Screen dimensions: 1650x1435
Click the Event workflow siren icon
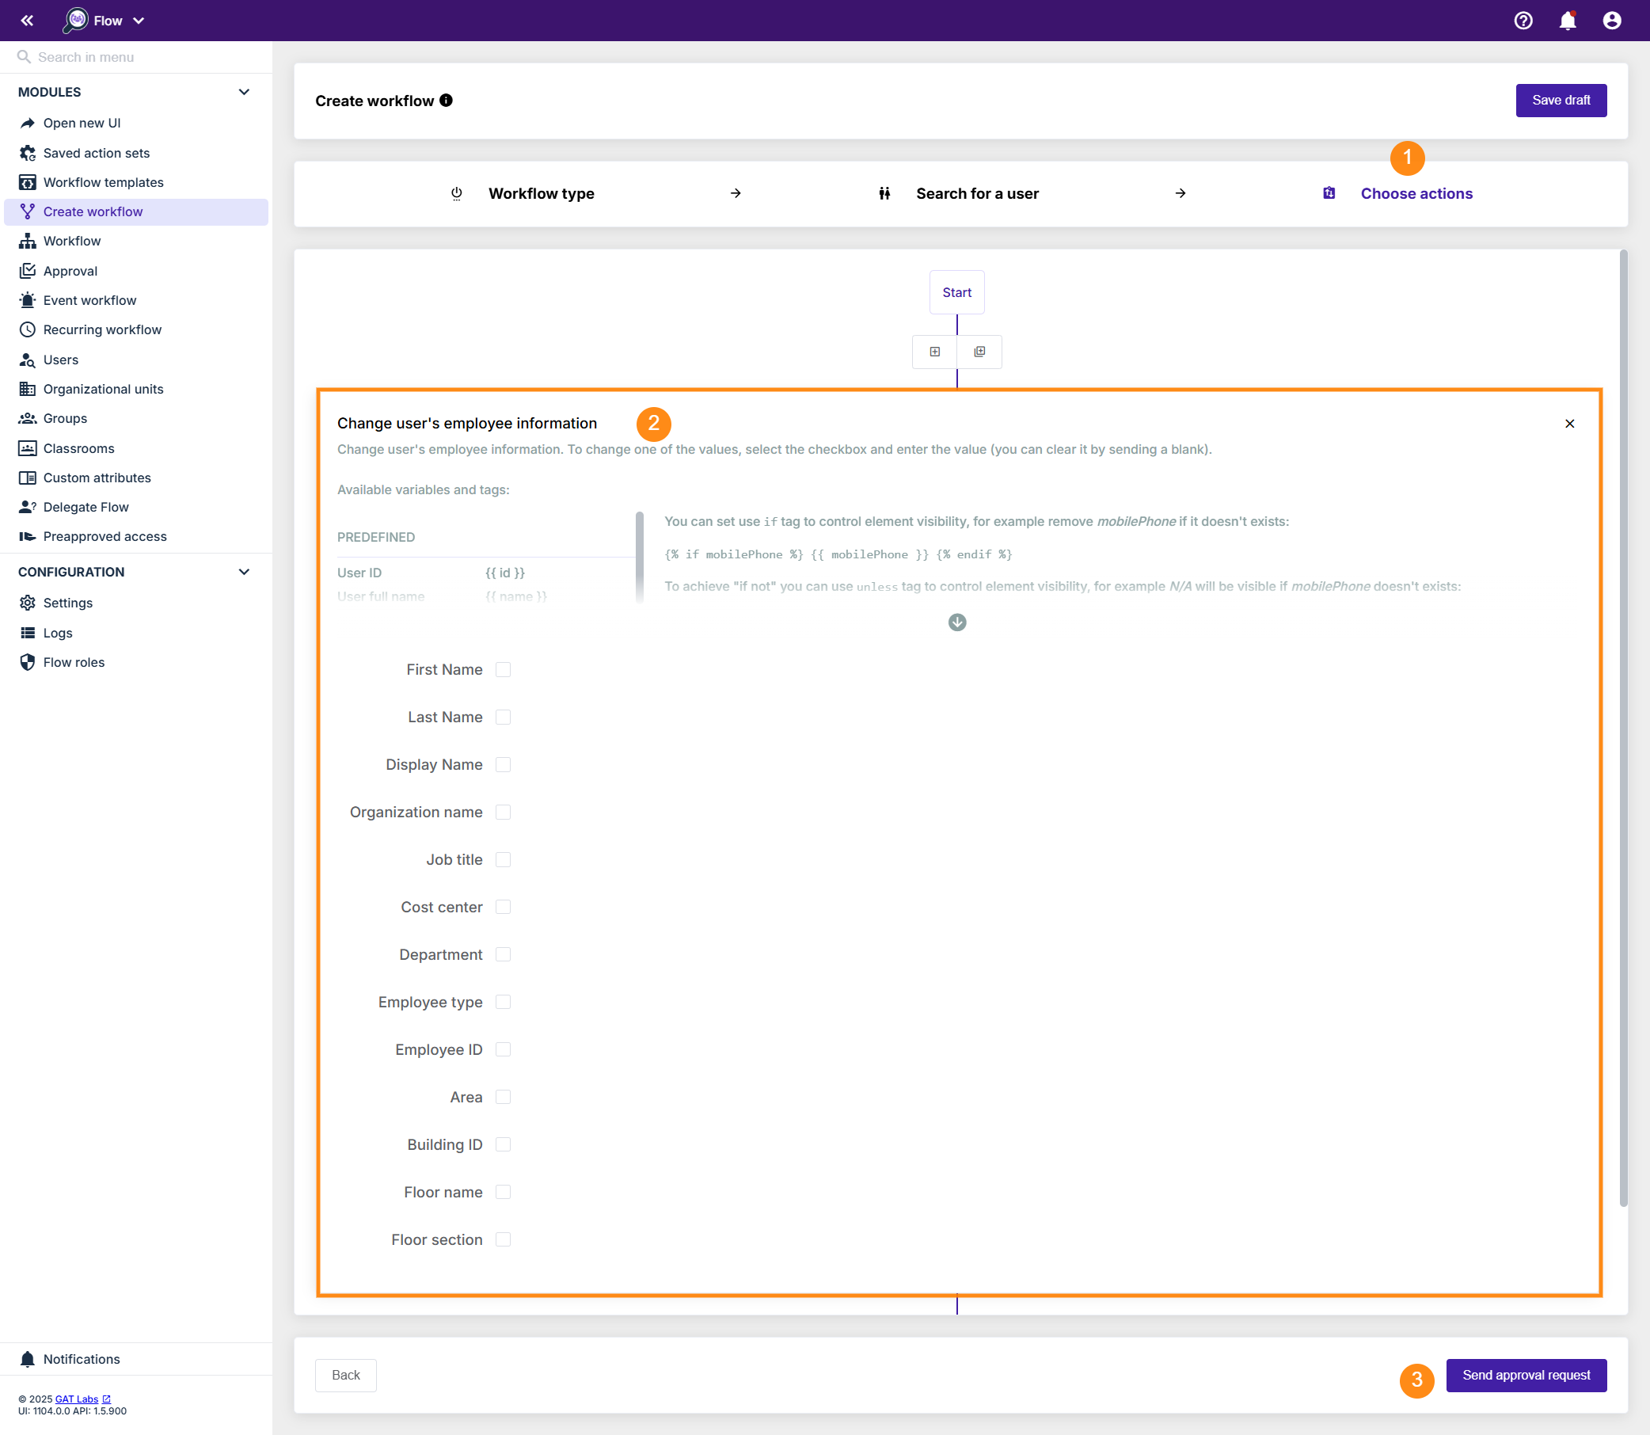point(27,300)
